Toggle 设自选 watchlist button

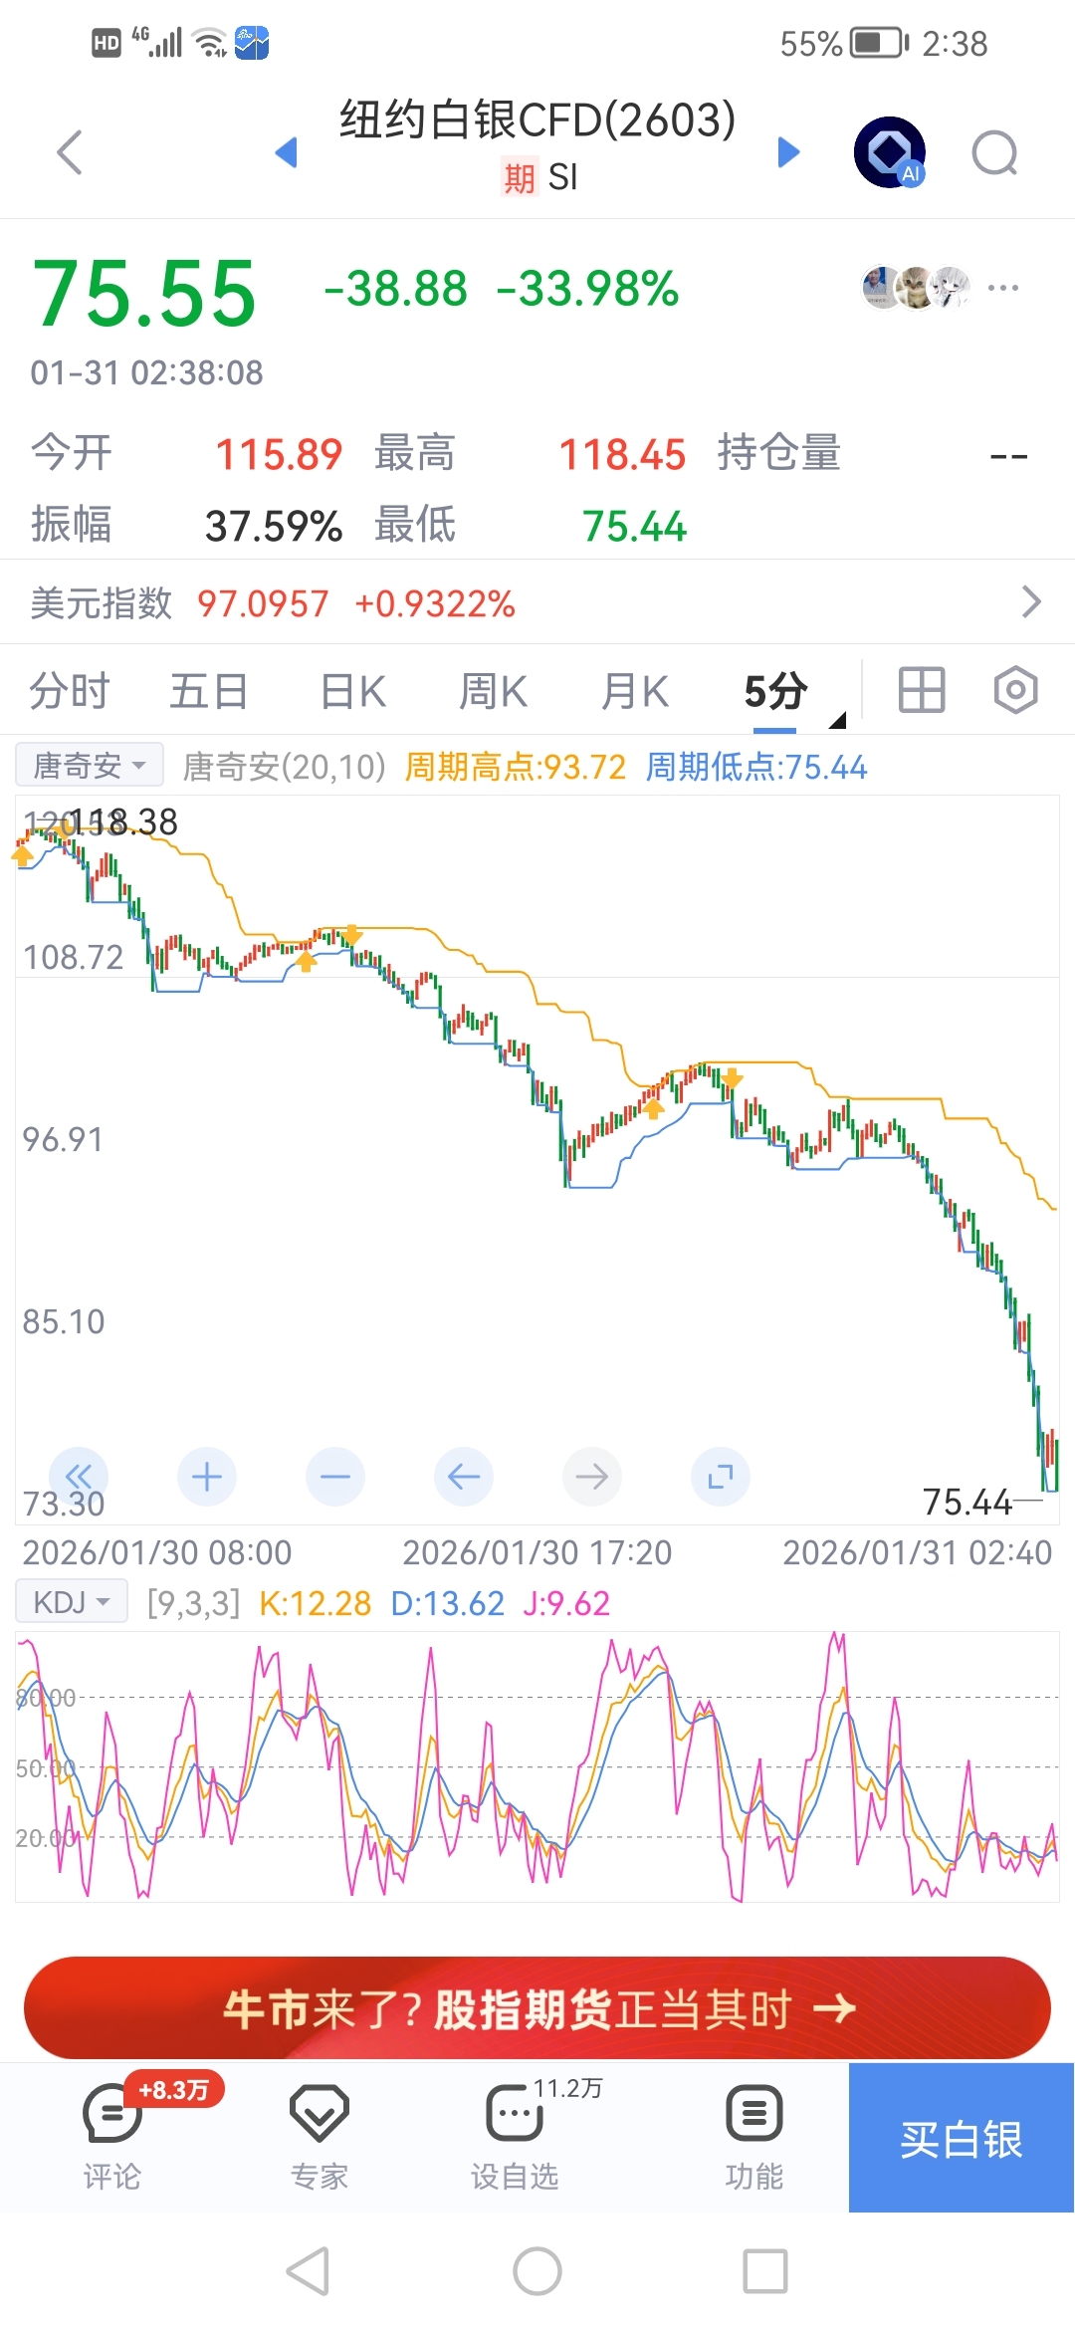coord(515,2134)
